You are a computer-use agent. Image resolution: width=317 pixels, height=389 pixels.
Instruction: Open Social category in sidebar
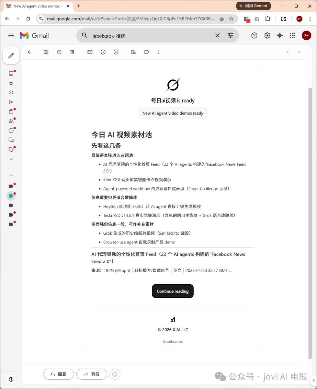(x=11, y=121)
